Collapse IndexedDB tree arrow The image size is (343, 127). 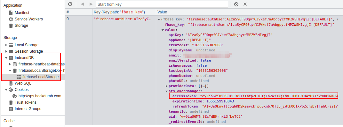[6, 58]
